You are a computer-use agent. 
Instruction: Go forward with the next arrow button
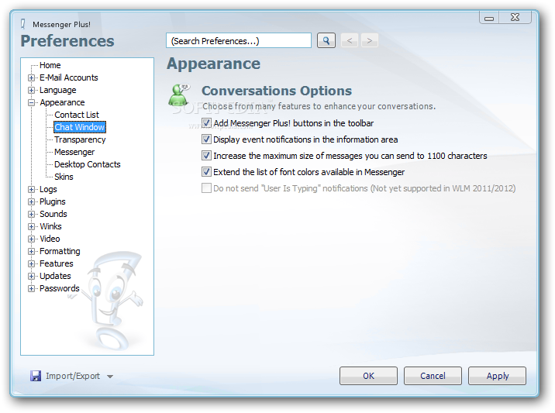point(370,41)
